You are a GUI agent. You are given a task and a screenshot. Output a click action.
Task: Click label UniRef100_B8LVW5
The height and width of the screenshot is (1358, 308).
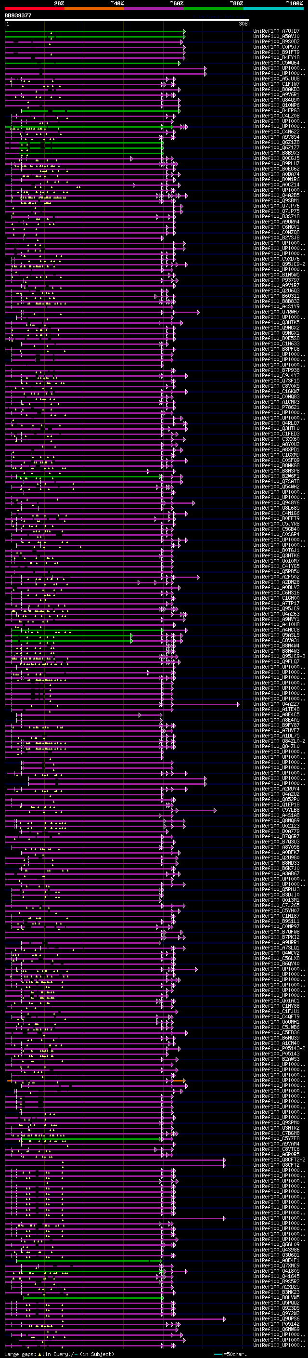(276, 1297)
